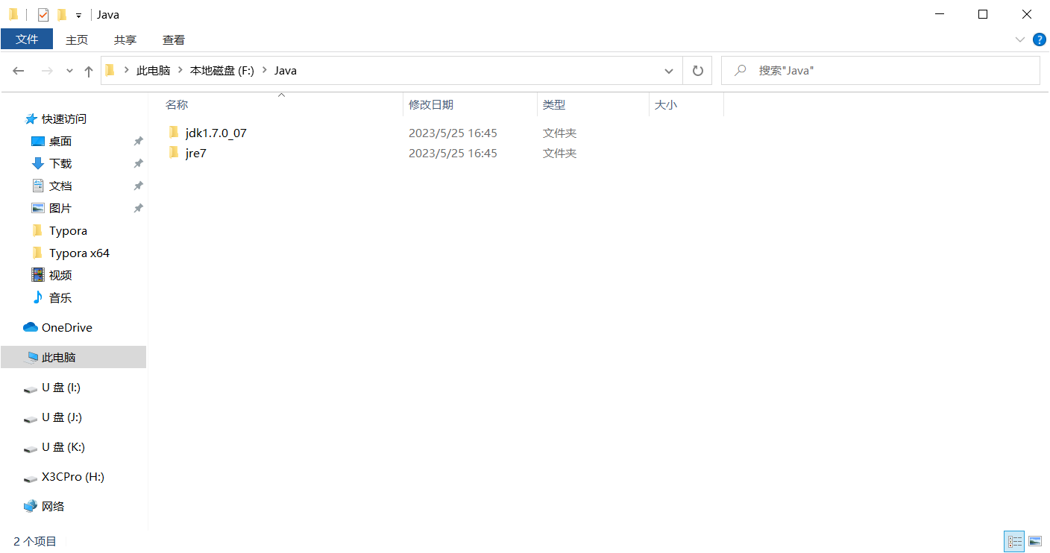Click the music note icon beside 音乐
The width and height of the screenshot is (1050, 553).
[x=37, y=297]
